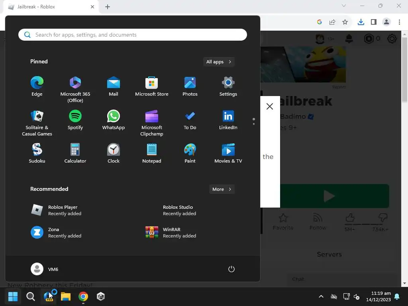The image size is (408, 306).
Task: Open the To Do app
Action: click(x=190, y=120)
